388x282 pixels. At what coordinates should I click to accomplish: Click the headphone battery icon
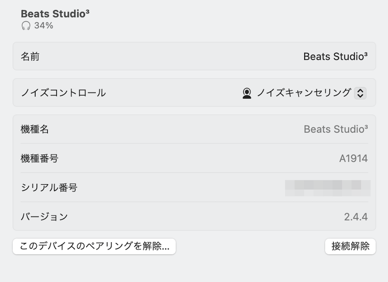tap(26, 25)
